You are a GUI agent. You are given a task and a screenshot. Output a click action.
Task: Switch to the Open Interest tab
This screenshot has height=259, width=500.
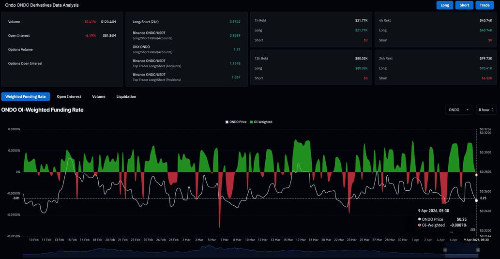69,97
